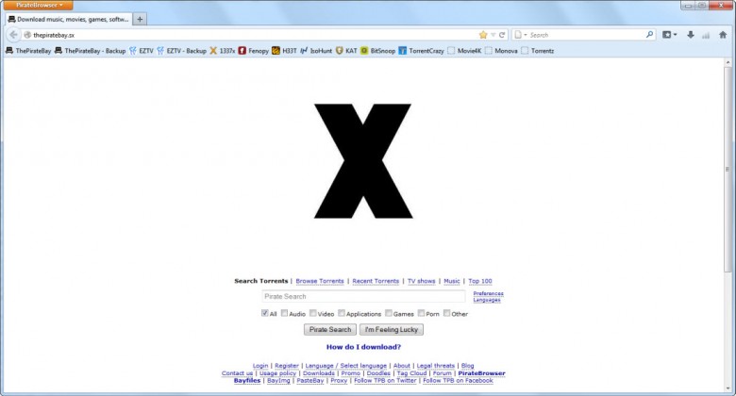
Task: Select the Download music, movies tab
Action: 69,19
